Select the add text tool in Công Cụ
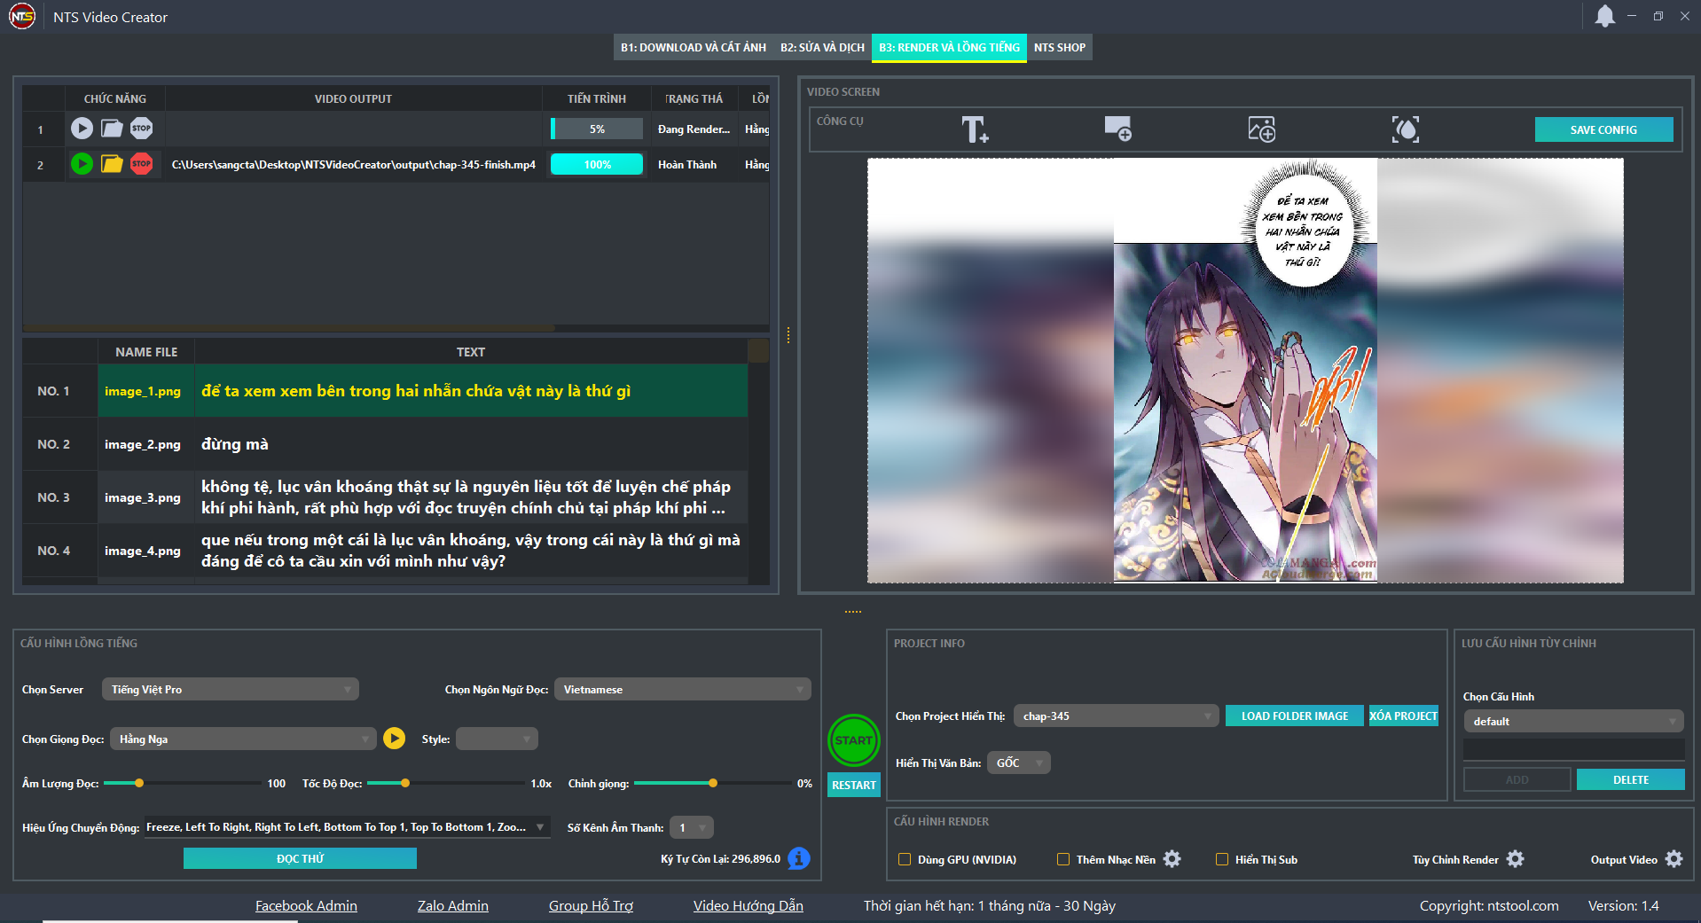 [976, 129]
